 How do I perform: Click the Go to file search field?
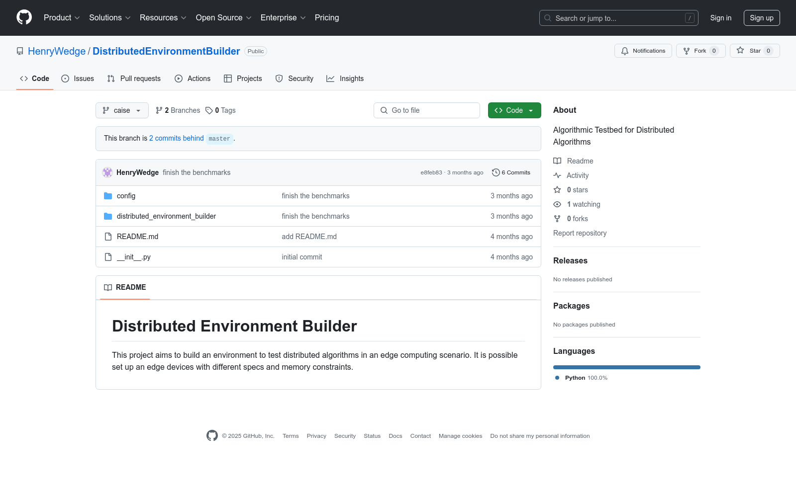427,110
